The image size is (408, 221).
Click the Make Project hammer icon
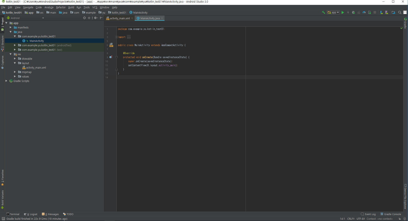[x=323, y=12]
